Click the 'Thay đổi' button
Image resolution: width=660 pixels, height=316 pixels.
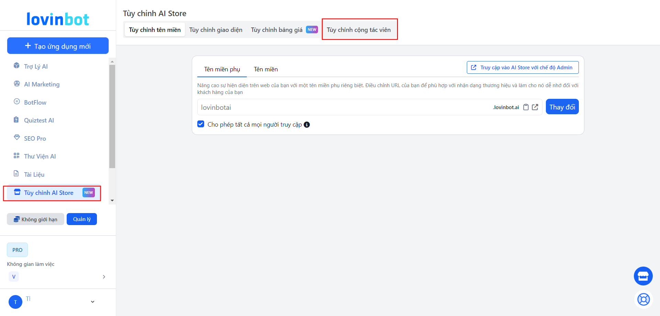click(562, 107)
